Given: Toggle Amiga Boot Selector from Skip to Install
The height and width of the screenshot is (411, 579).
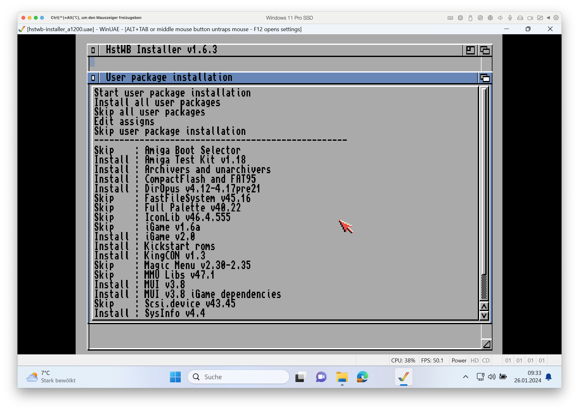Looking at the screenshot, I should pos(167,150).
